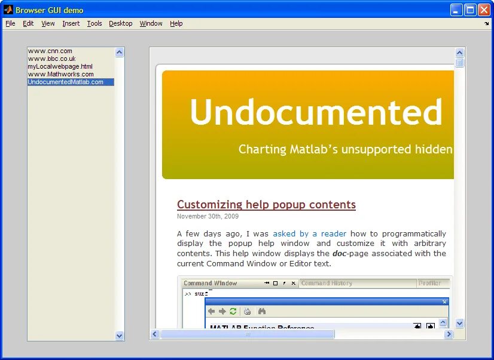Open the Window menu
Image resolution: width=494 pixels, height=360 pixels.
pos(151,23)
